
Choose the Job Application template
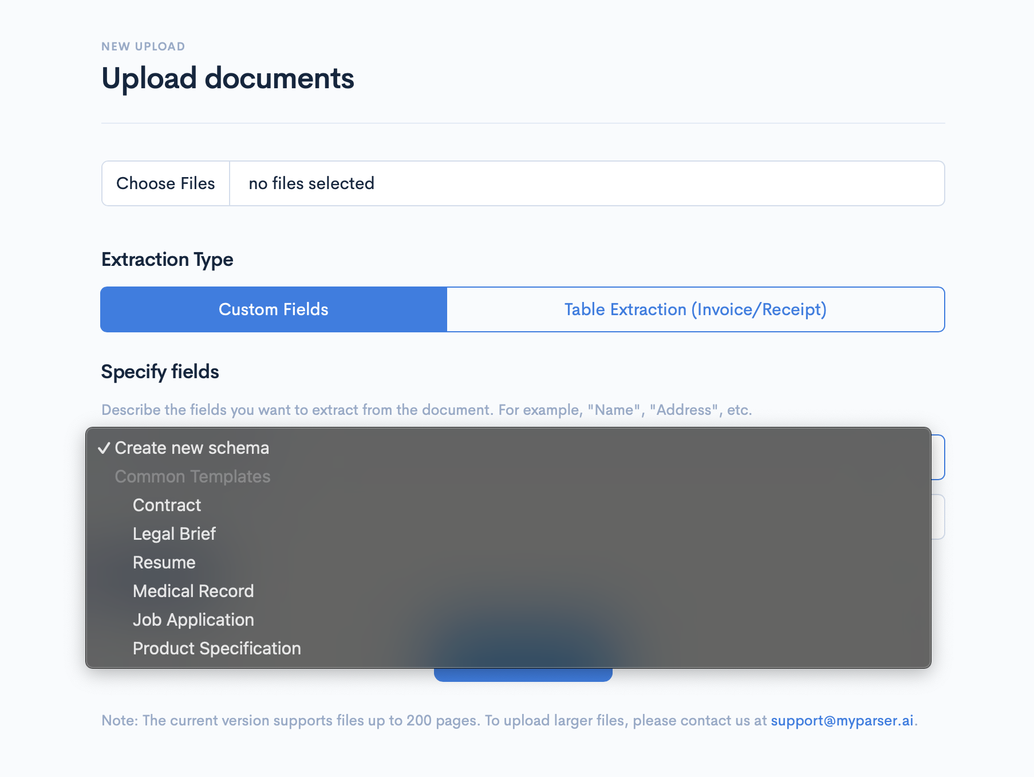(x=508, y=619)
